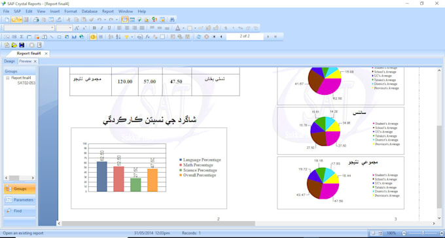Open the Formula Workshop fx icon

(148, 37)
